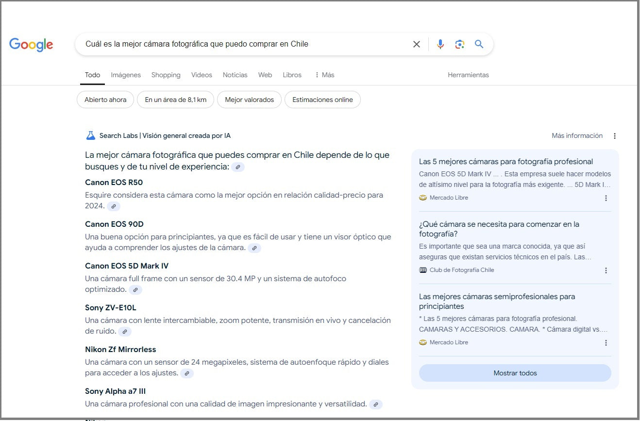Expand the Más menu

click(324, 75)
